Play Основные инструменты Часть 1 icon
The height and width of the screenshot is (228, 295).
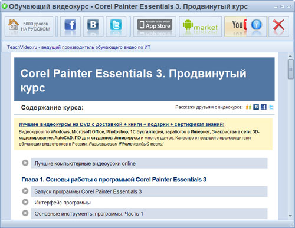coord(25,213)
